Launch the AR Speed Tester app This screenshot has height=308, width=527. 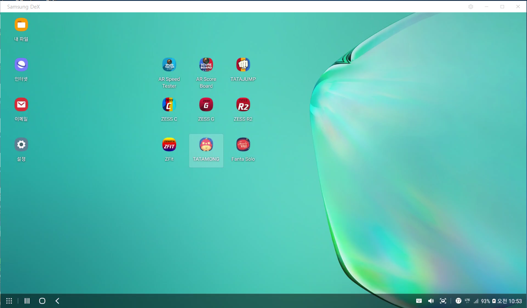point(169,65)
